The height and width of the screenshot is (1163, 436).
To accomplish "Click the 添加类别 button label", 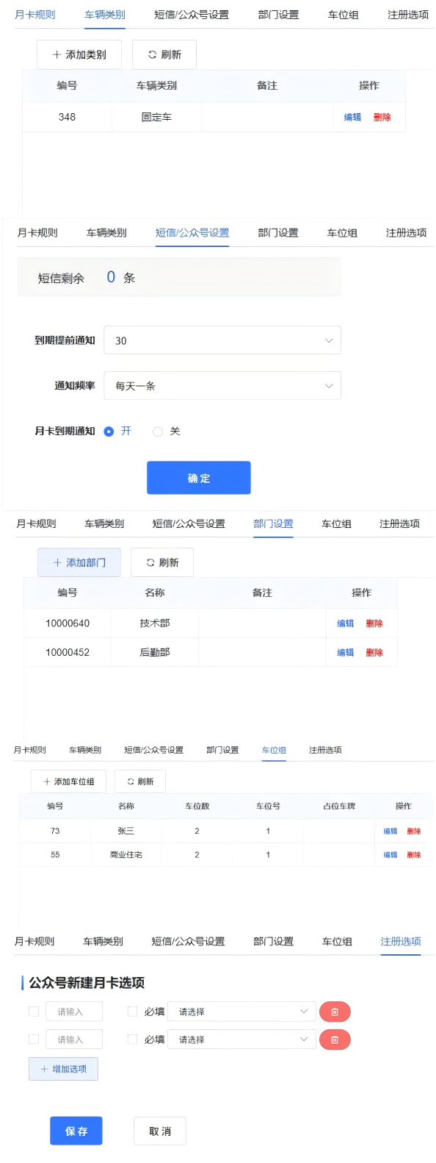I will click(86, 54).
